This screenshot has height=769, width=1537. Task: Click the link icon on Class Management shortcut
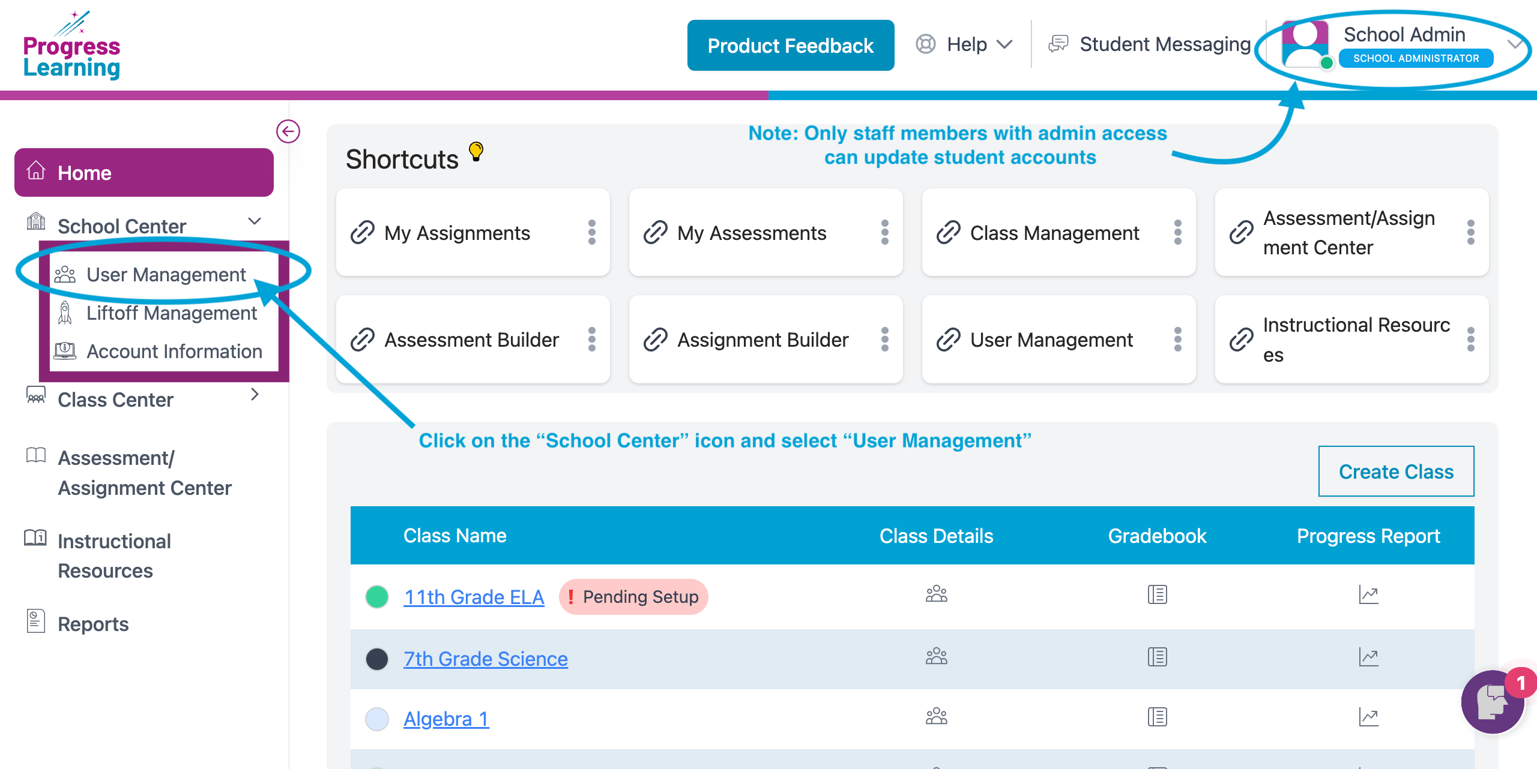click(949, 232)
